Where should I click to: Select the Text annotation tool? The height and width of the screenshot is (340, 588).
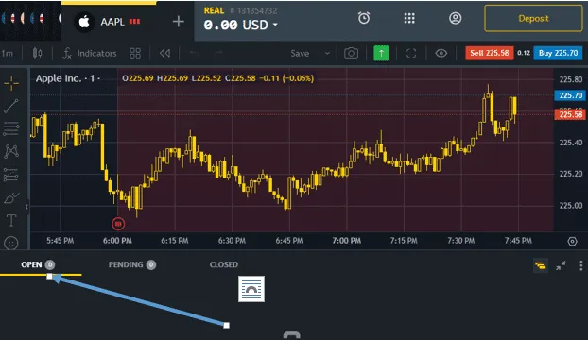point(11,221)
